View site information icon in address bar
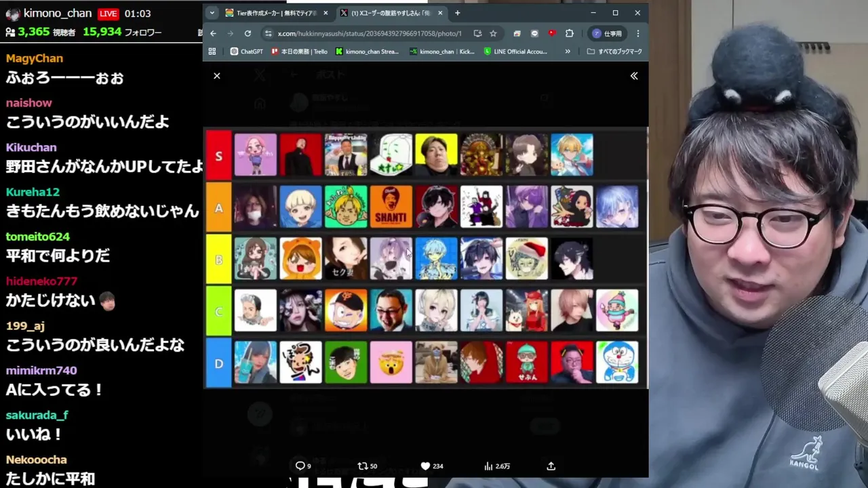Image resolution: width=868 pixels, height=488 pixels. coord(269,33)
